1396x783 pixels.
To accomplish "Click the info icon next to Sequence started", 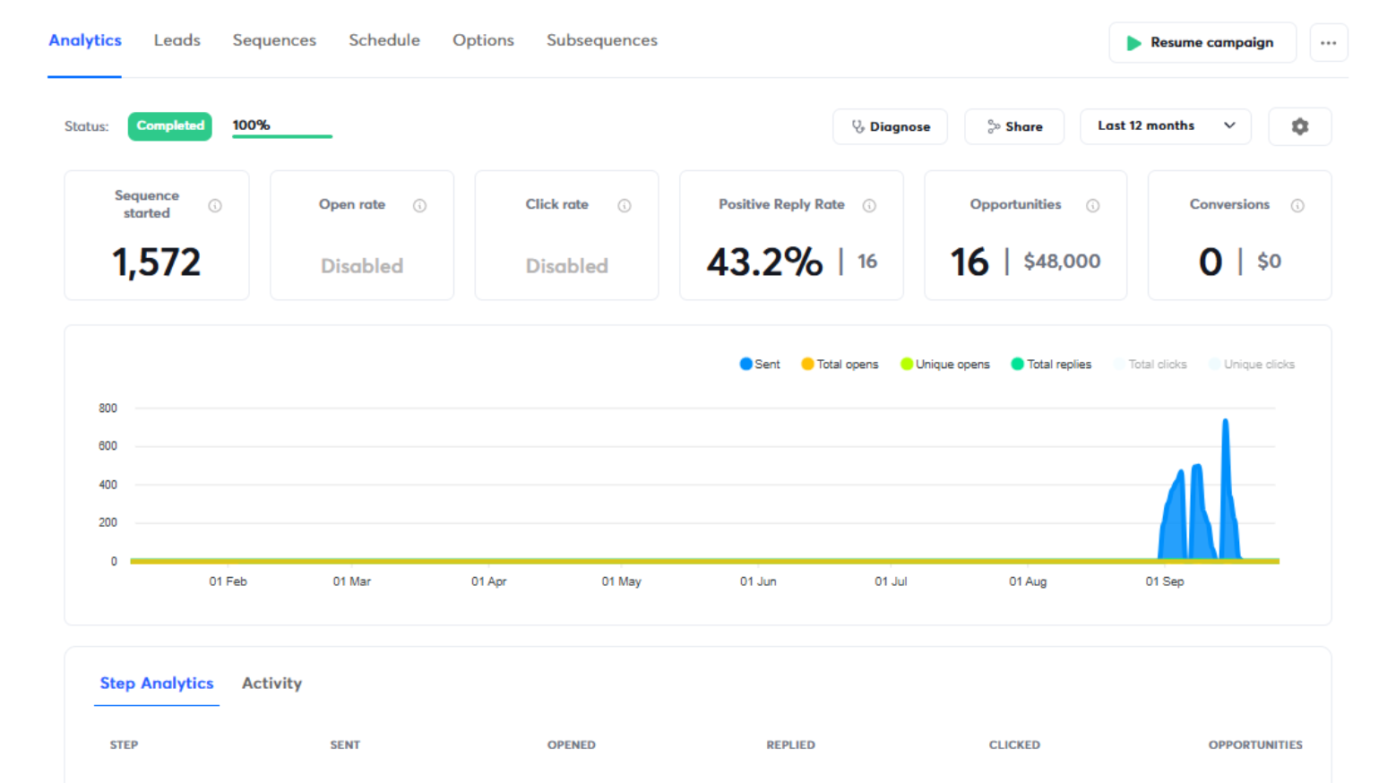I will (215, 205).
